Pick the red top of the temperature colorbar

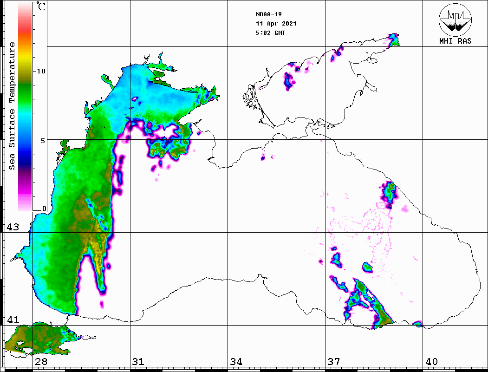(x=25, y=30)
